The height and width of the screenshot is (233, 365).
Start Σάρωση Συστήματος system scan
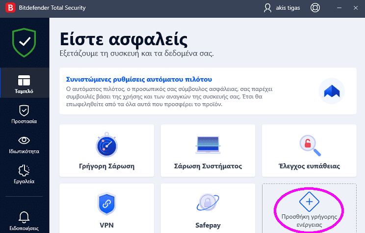click(x=208, y=150)
